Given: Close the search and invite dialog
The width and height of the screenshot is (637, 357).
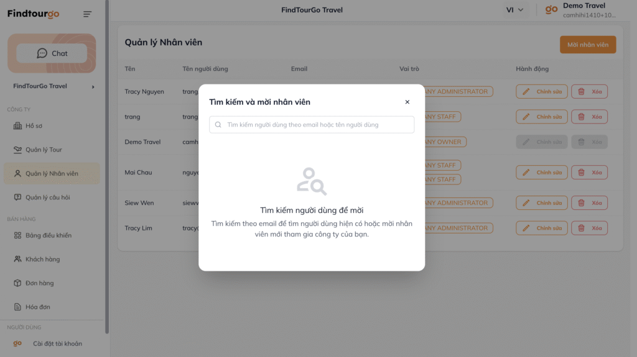Looking at the screenshot, I should tap(407, 102).
